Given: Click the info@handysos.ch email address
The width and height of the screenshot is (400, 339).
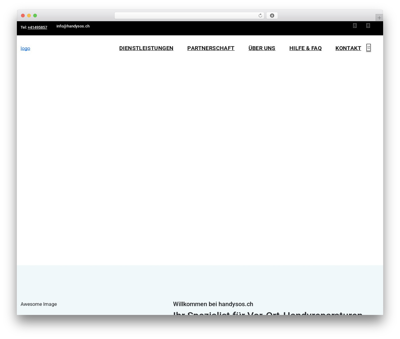Looking at the screenshot, I should click(73, 26).
